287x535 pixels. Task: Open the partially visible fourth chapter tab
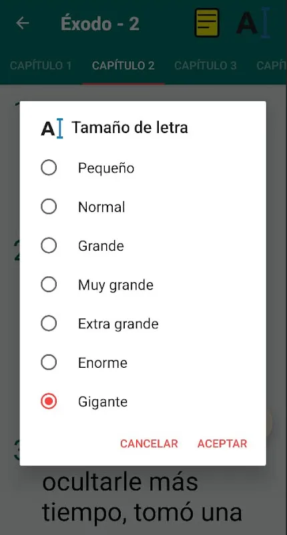coord(272,66)
